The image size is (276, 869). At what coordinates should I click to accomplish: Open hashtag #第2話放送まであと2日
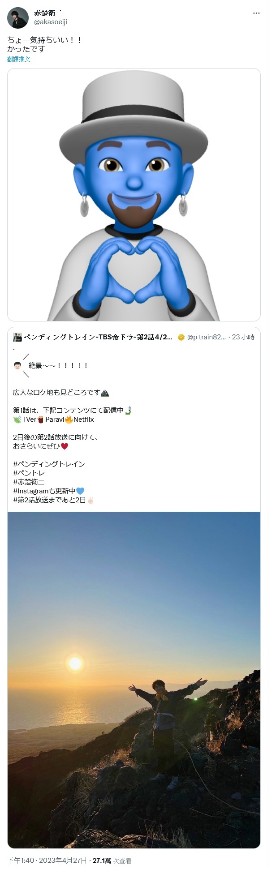pos(49,500)
